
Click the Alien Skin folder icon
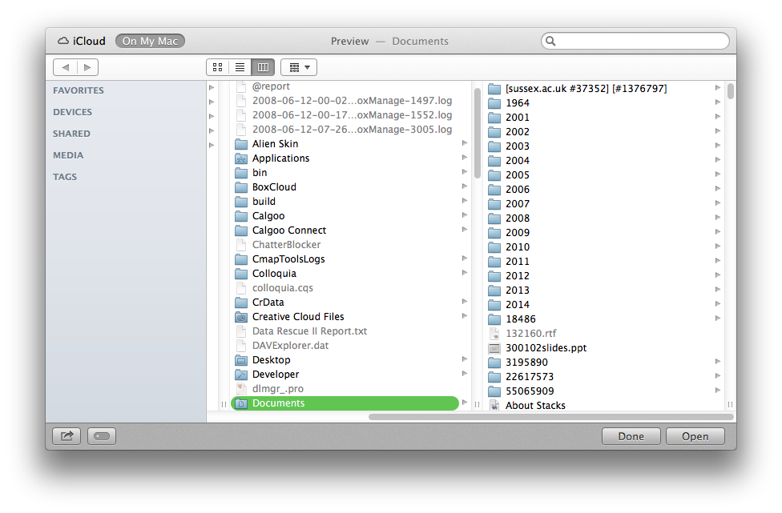click(x=241, y=144)
